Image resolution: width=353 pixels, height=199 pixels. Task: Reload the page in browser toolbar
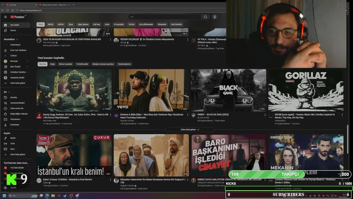point(7,10)
